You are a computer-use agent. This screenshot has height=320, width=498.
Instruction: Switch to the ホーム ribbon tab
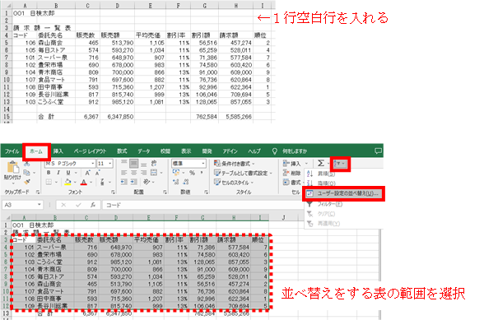[x=36, y=151]
